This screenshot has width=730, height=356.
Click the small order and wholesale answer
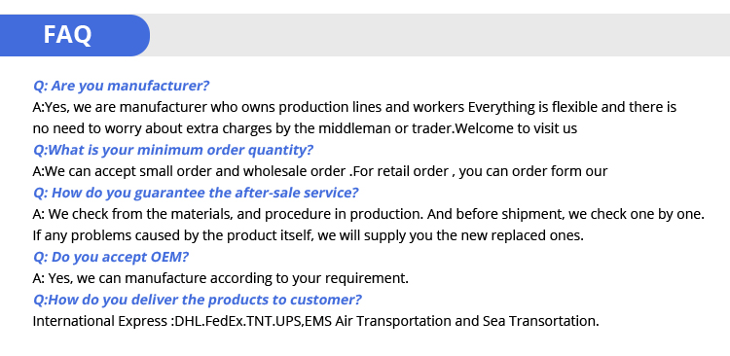(x=320, y=172)
